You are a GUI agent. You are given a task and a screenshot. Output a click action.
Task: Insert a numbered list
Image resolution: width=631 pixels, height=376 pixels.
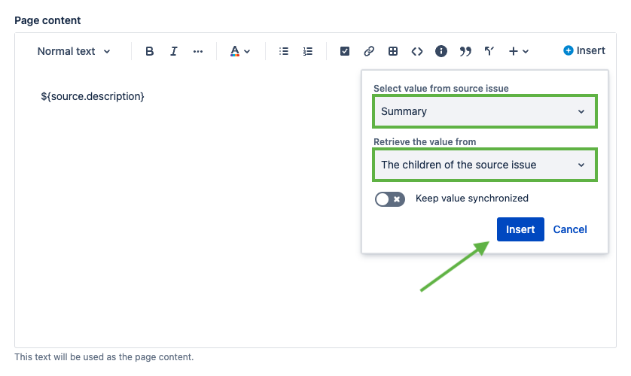(308, 51)
